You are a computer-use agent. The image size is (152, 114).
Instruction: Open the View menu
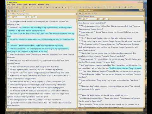point(13,4)
